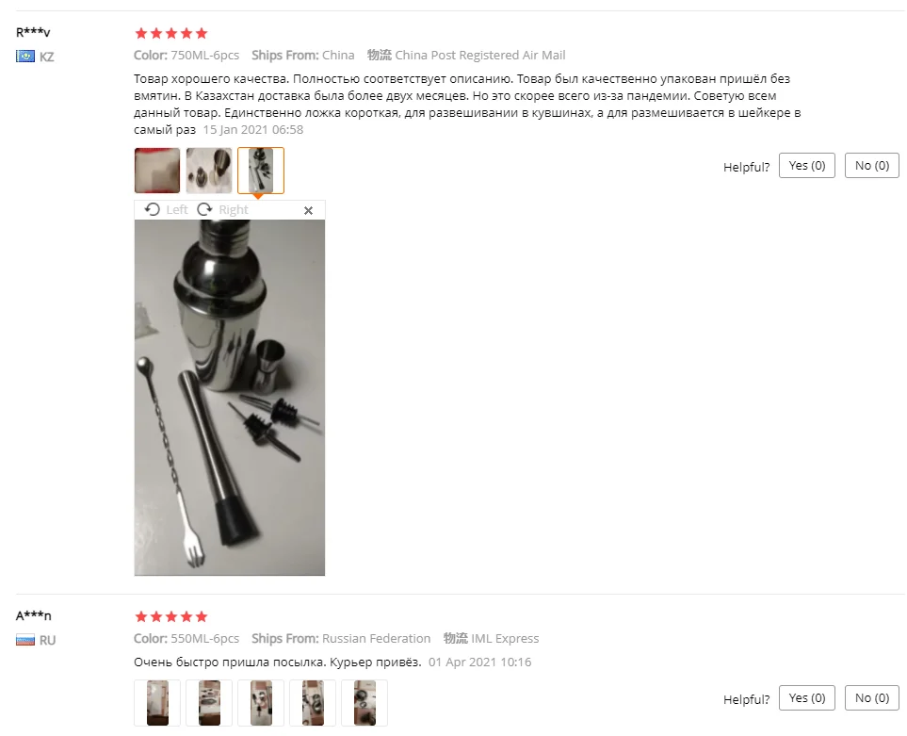The height and width of the screenshot is (736, 907).
Task: Select the highlighted third shaker thumbnail
Action: click(x=261, y=171)
